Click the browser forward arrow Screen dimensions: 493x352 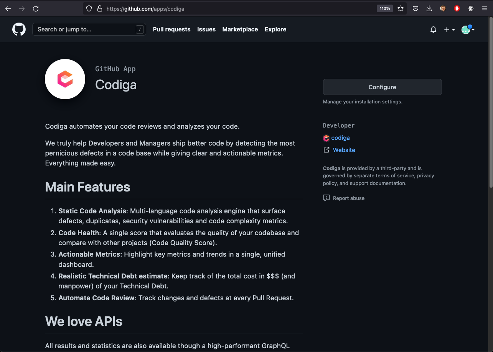tap(22, 8)
